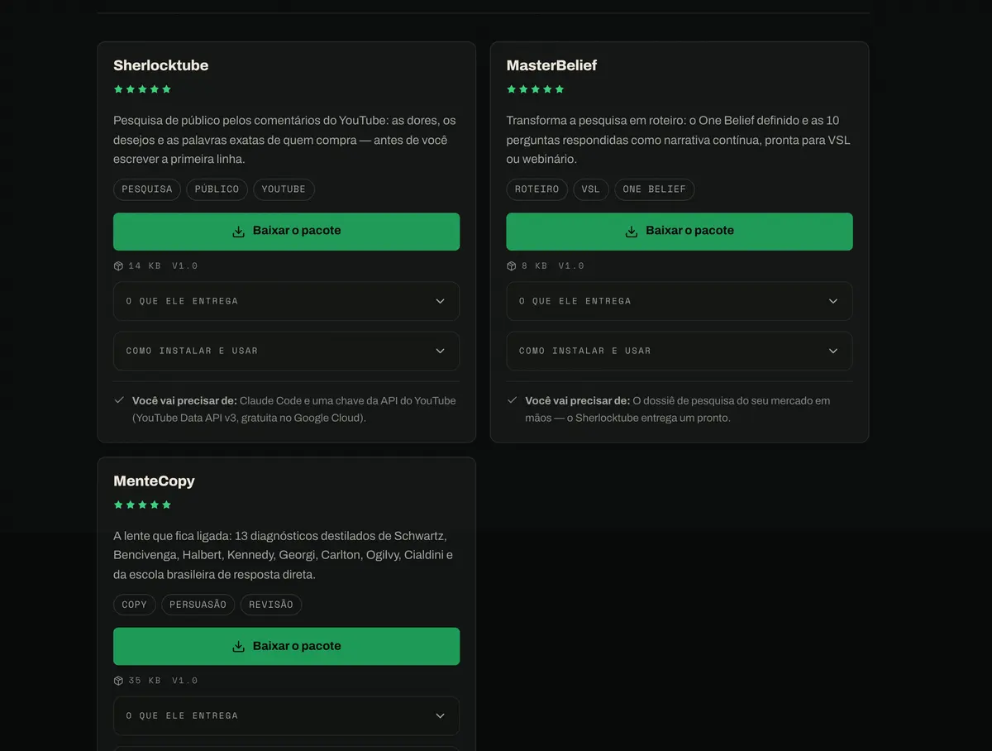Click the MasterBelief card title
This screenshot has width=992, height=751.
click(551, 65)
